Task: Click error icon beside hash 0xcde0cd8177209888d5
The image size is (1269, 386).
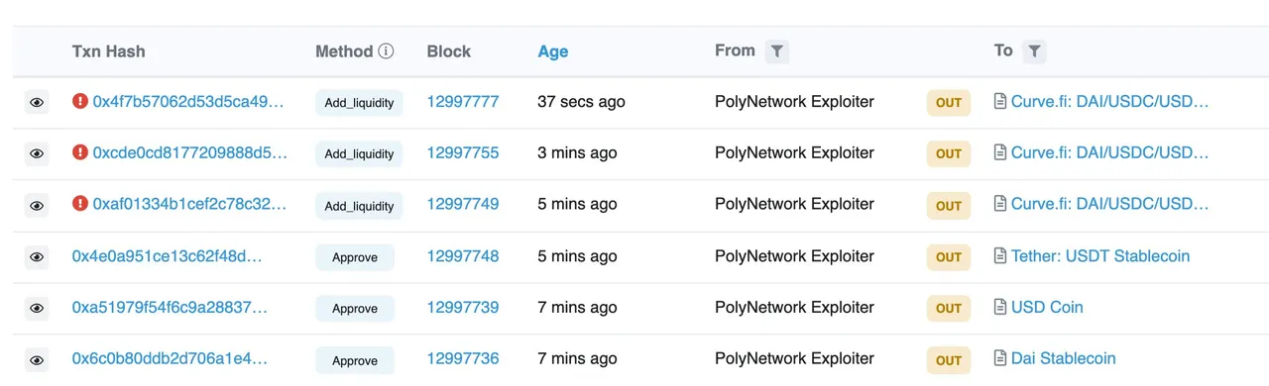Action: coord(80,152)
